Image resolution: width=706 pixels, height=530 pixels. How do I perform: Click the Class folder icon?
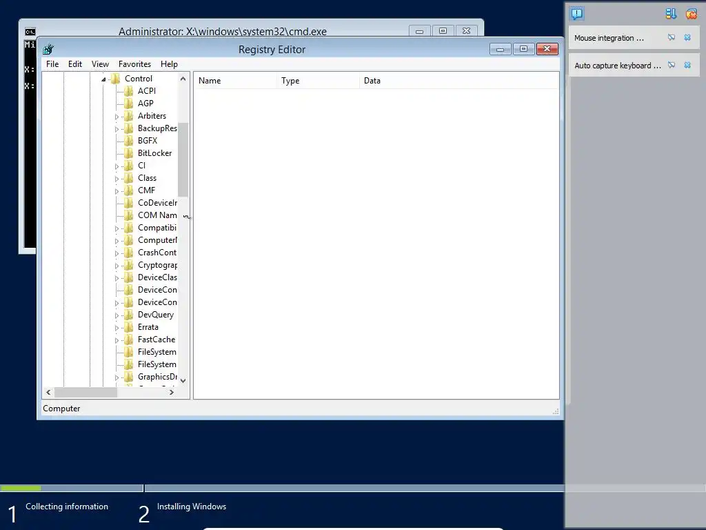point(129,179)
